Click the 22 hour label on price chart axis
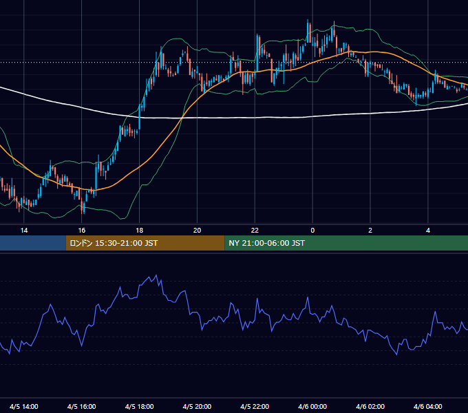The height and width of the screenshot is (413, 468). pos(255,231)
